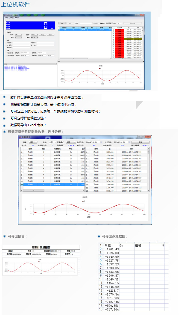Click spreadsheet cell containing 组名
The width and height of the screenshot is (188, 315).
tap(142, 245)
